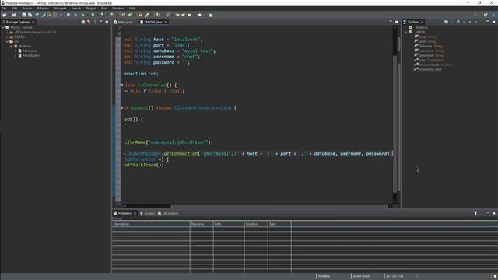Maximize the Outline panel

[x=493, y=22]
